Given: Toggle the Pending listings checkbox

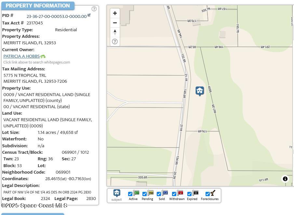Looking at the screenshot, I should pyautogui.click(x=144, y=194).
